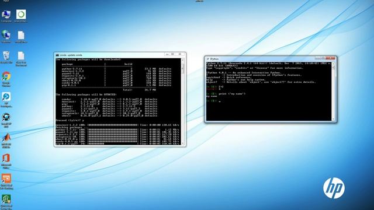Close the conda update conda window
This screenshot has height=210, width=374.
(180, 54)
